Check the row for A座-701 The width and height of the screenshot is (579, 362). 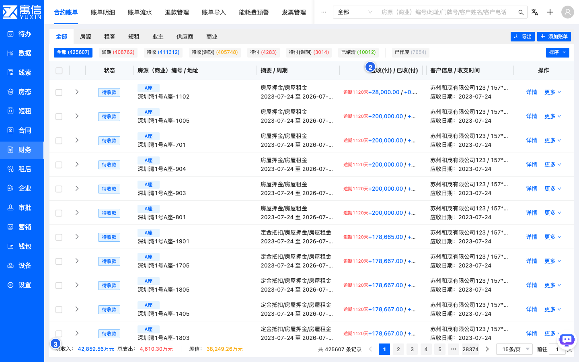(x=59, y=141)
